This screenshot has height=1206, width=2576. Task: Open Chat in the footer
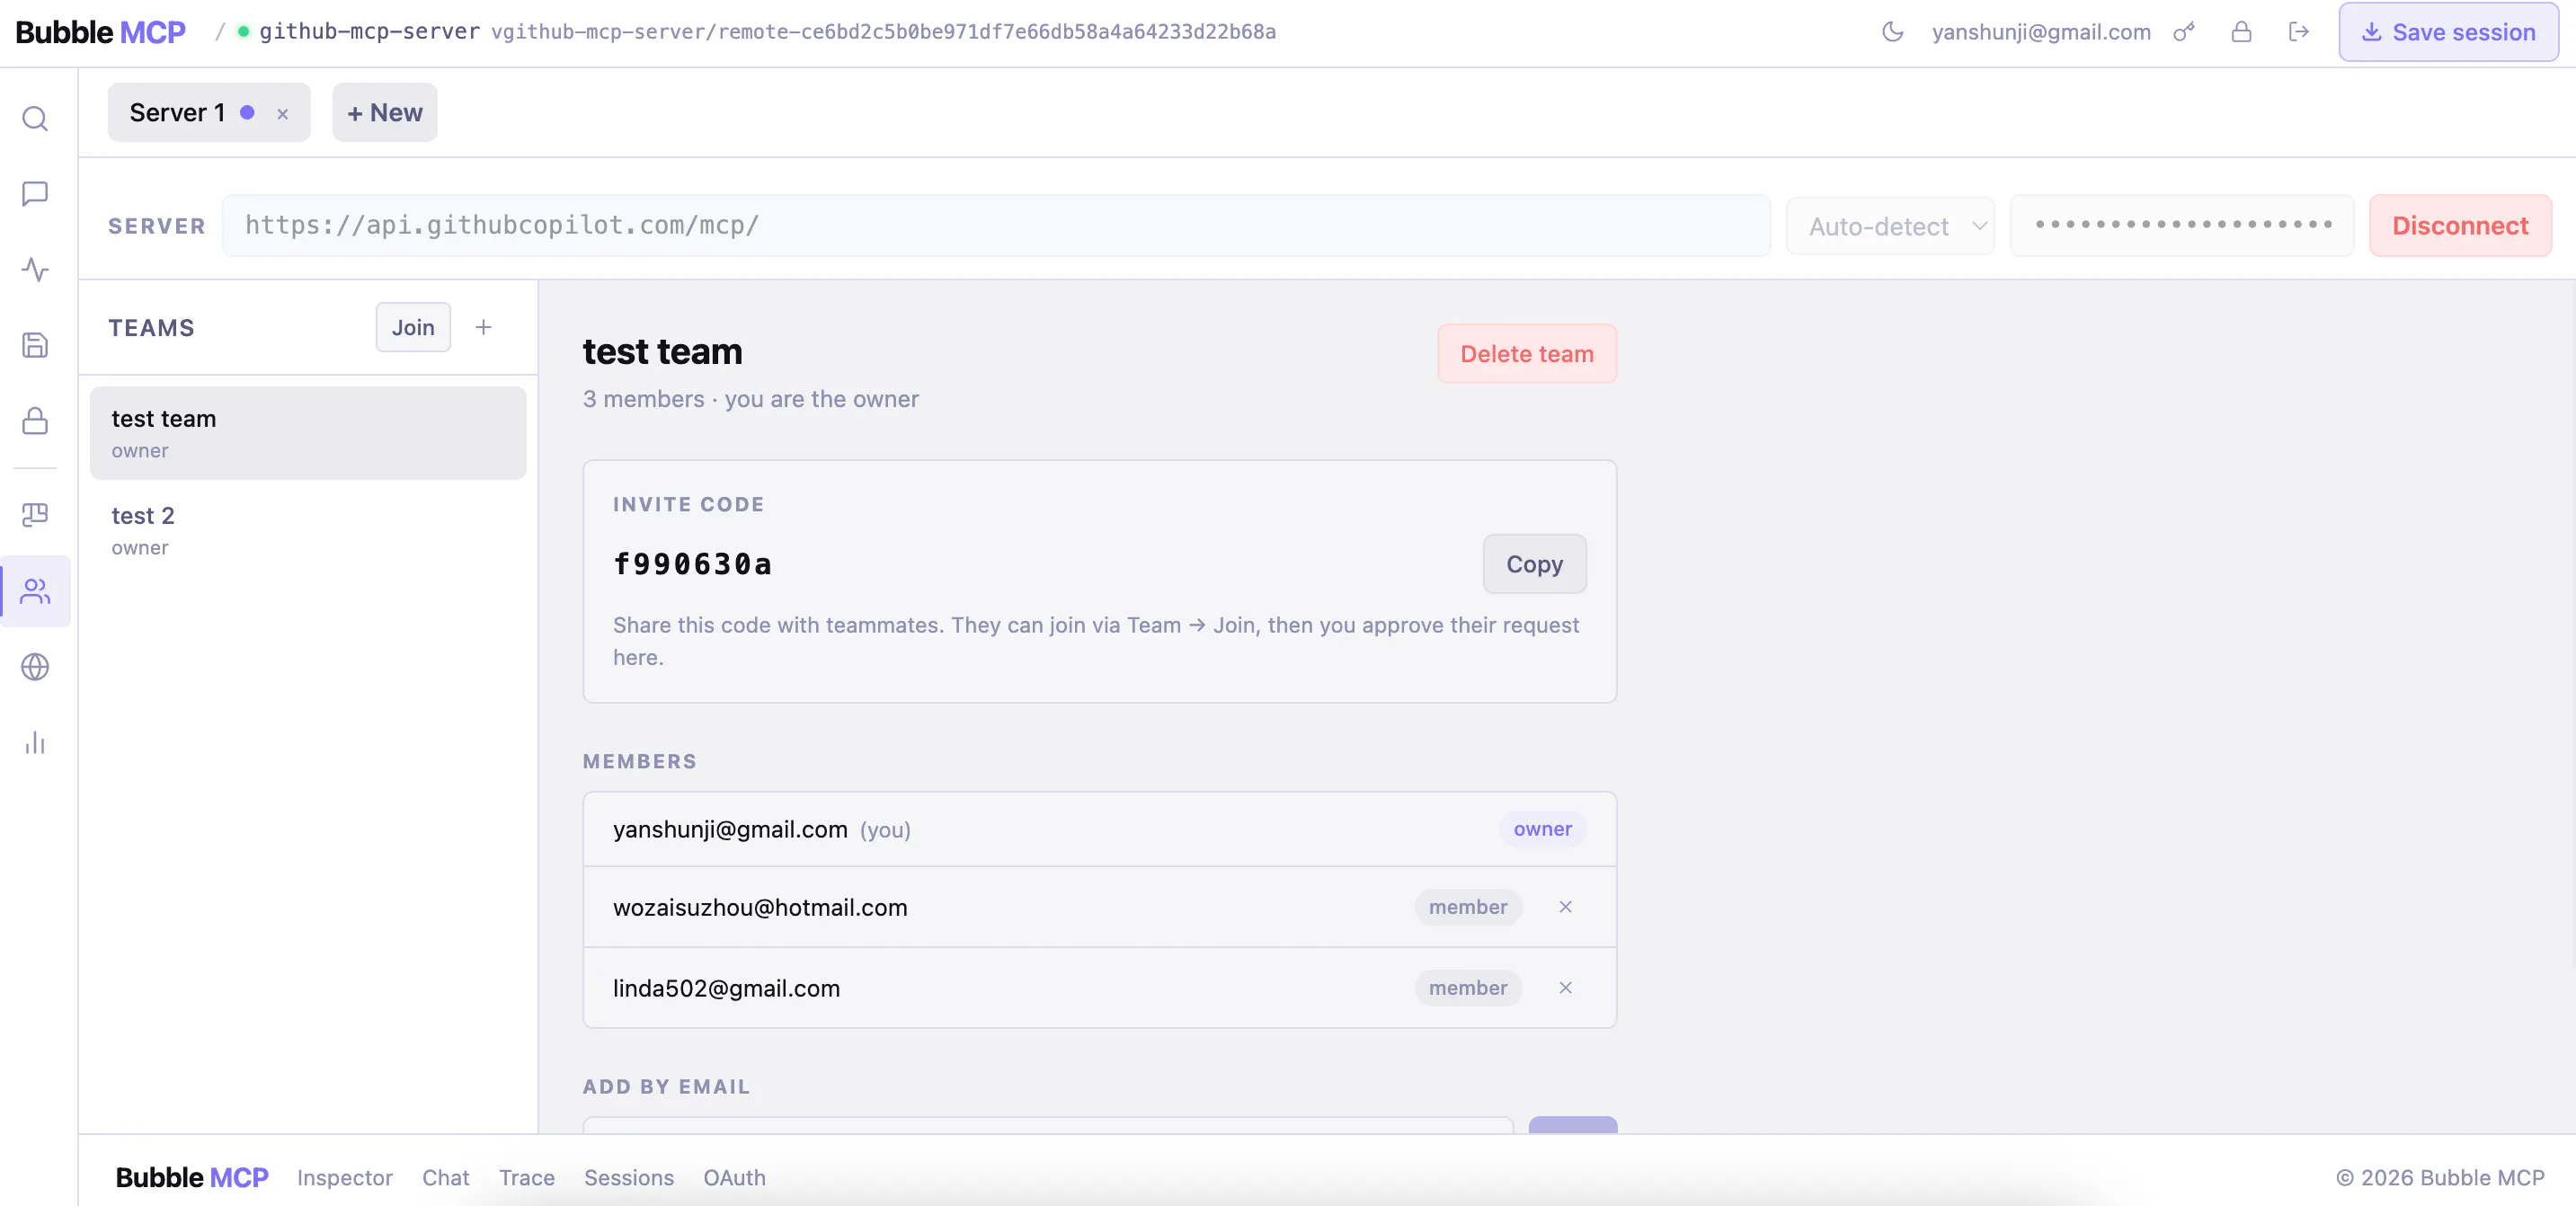445,1177
